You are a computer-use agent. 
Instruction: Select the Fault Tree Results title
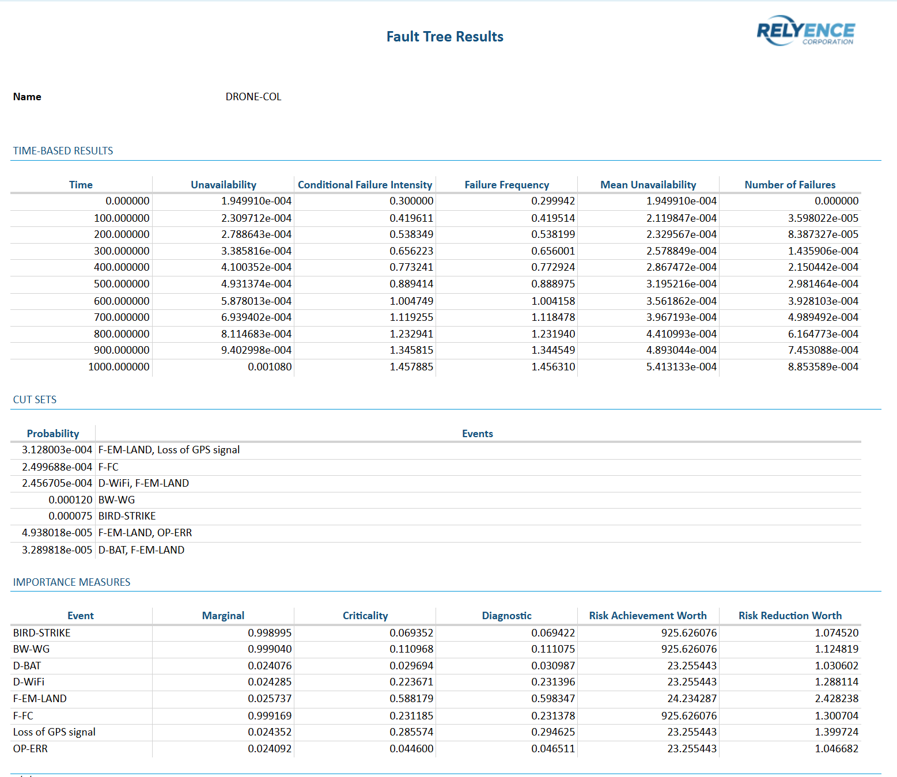coord(445,36)
